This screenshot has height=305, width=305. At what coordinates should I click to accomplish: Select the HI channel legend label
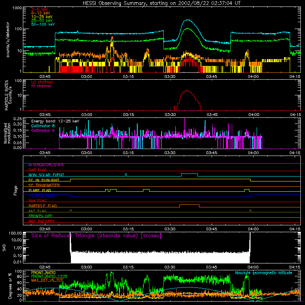41,86
